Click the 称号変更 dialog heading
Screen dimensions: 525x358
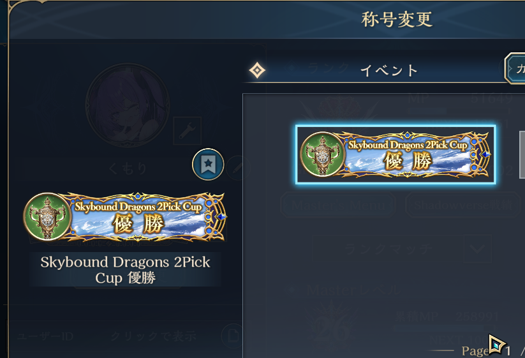pyautogui.click(x=397, y=20)
